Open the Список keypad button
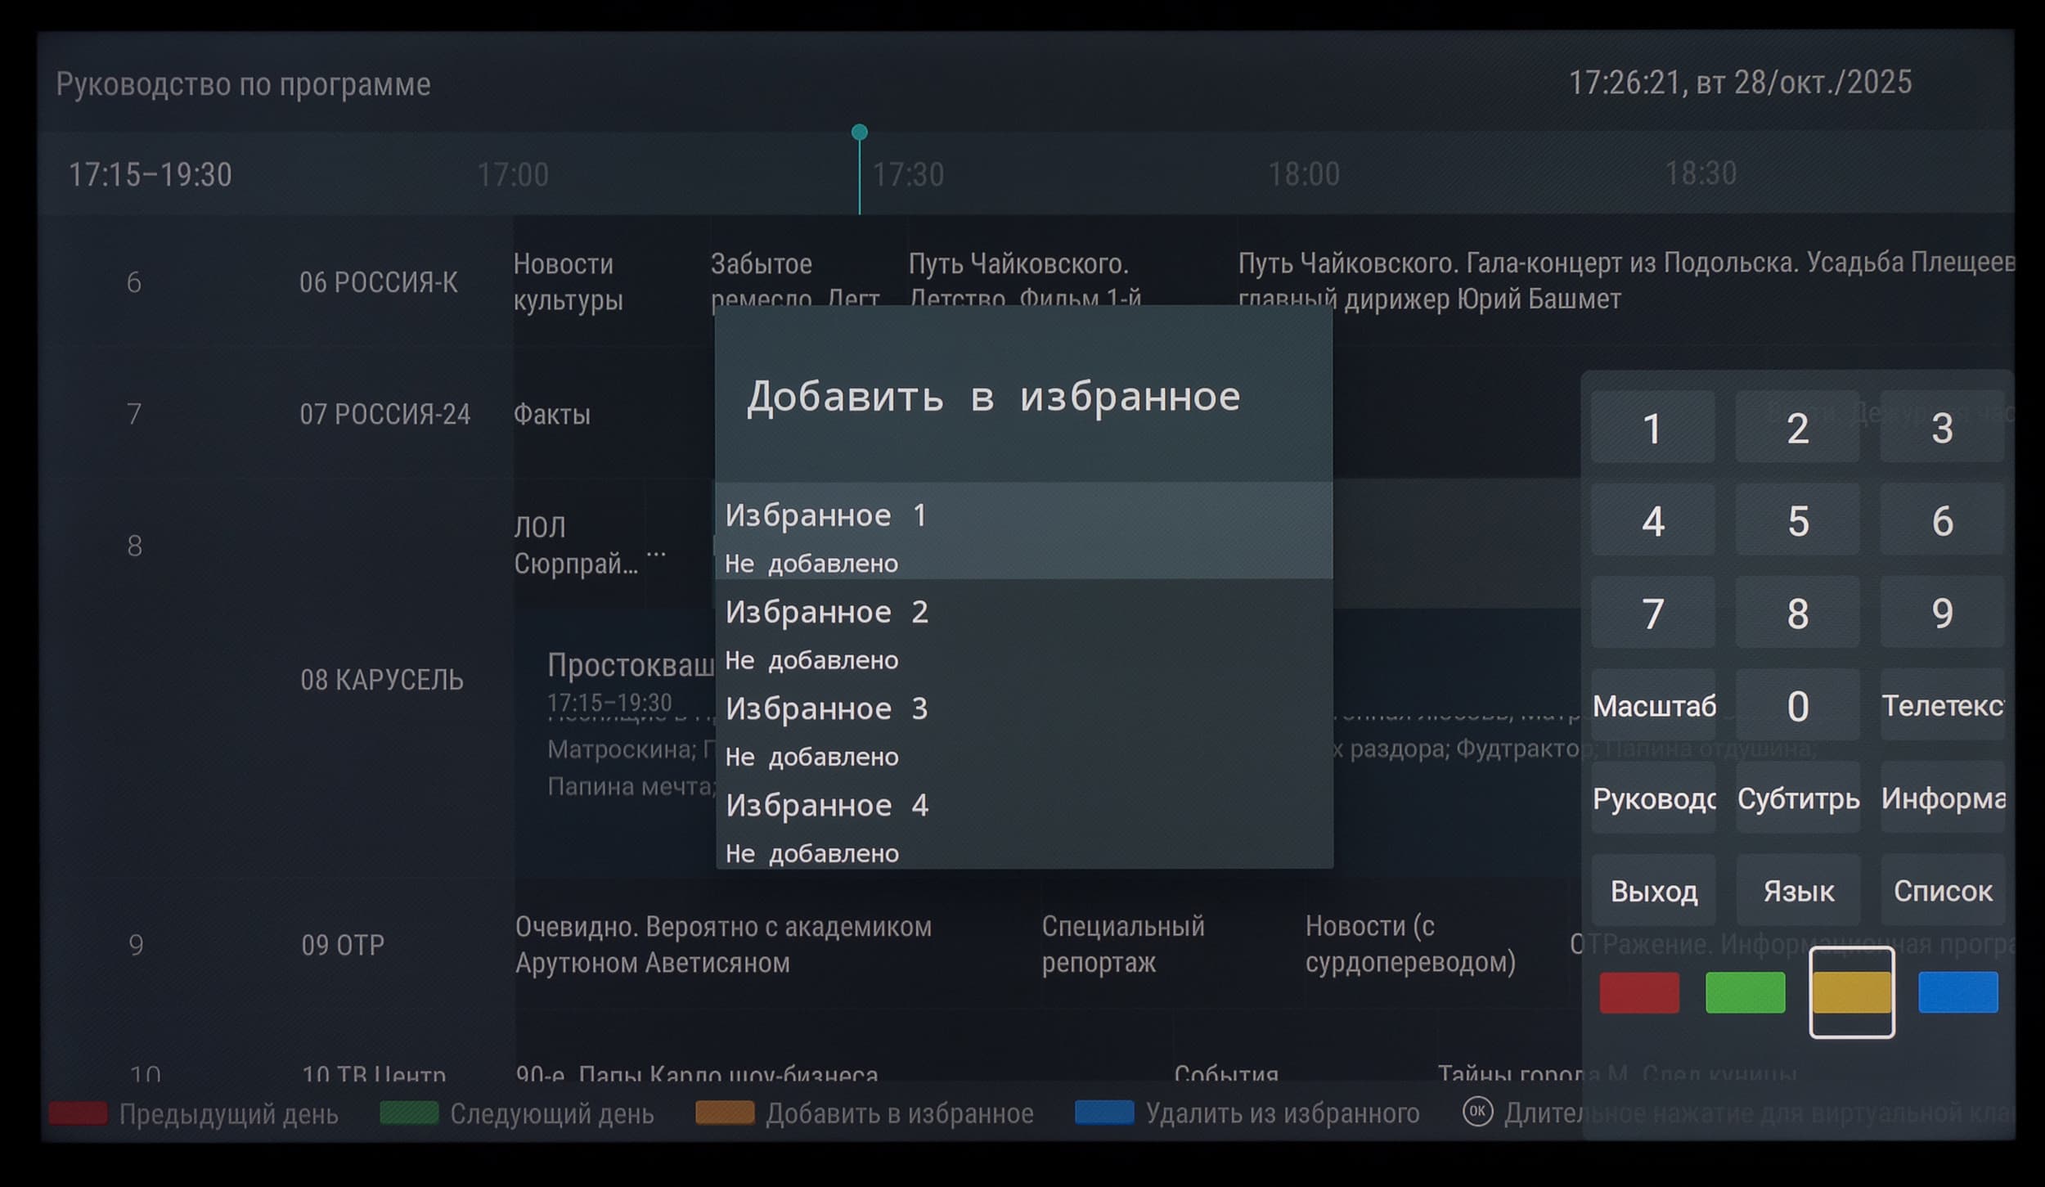The height and width of the screenshot is (1187, 2045). point(1942,891)
